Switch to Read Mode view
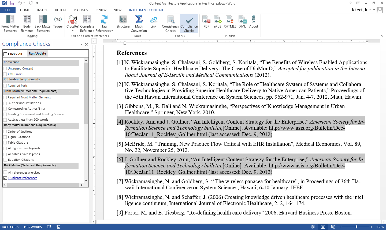 point(313,227)
